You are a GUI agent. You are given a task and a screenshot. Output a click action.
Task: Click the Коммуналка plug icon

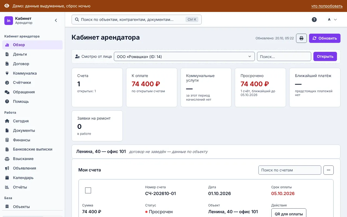(7, 73)
